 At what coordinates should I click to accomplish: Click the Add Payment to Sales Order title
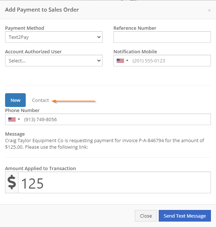point(42,10)
